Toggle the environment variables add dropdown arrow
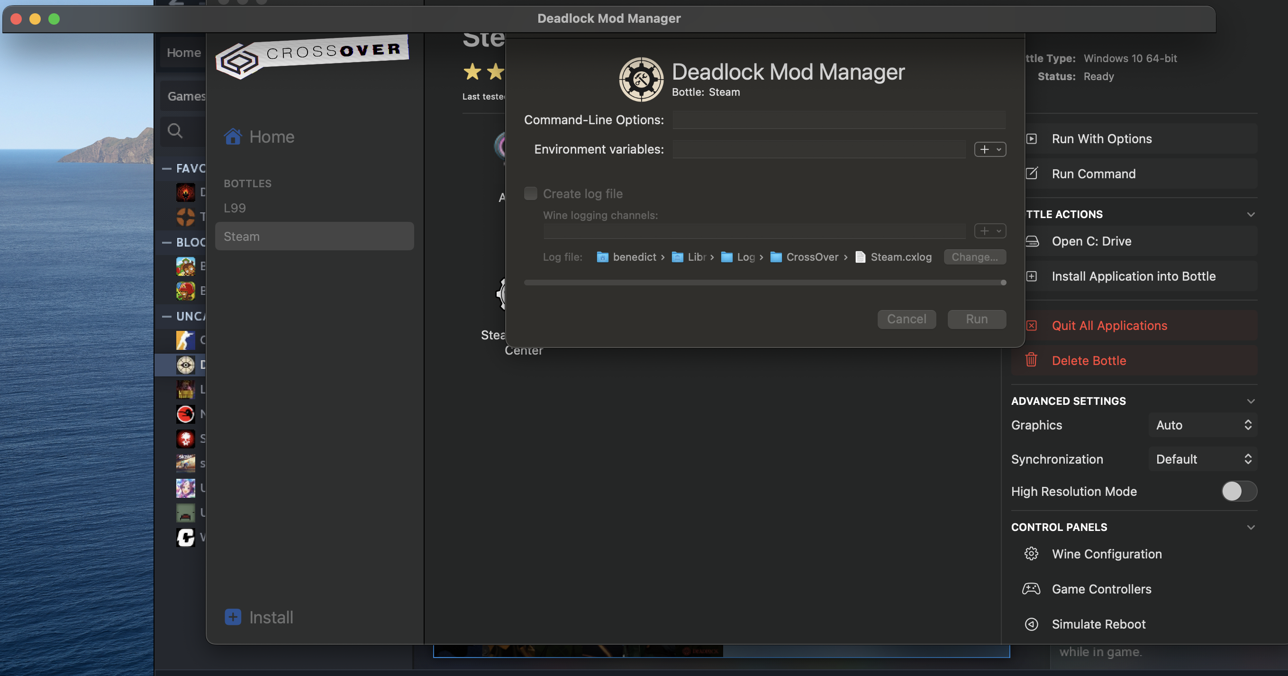 click(x=998, y=149)
